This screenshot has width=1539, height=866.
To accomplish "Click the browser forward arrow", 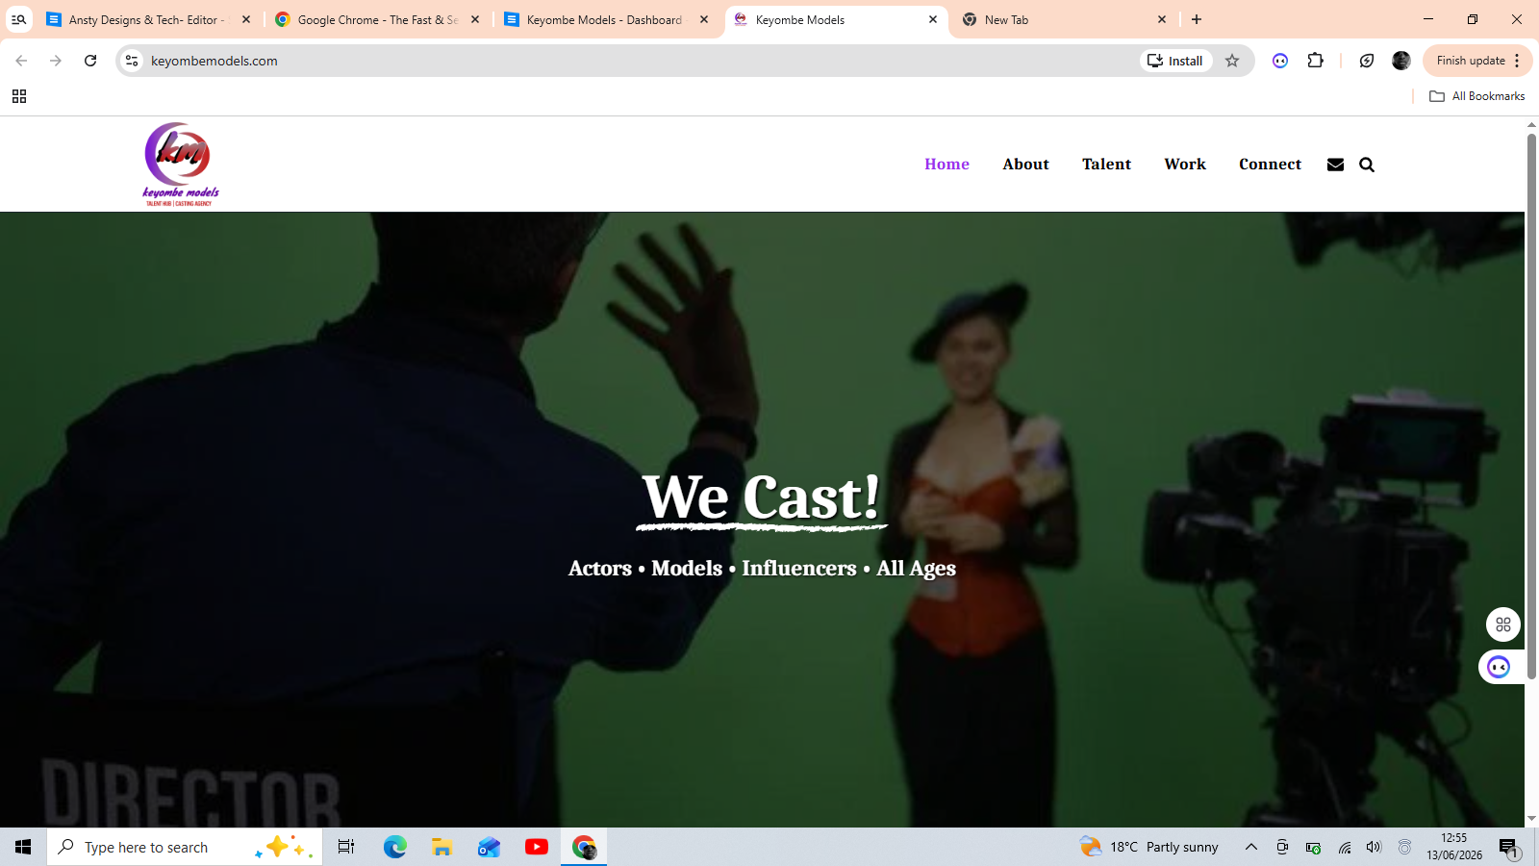I will tap(56, 61).
